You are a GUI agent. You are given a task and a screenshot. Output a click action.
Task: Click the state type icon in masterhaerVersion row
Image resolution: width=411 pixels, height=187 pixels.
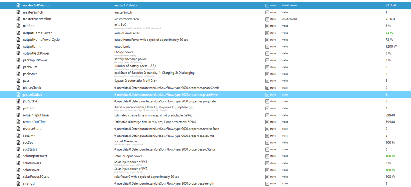pyautogui.click(x=267, y=19)
